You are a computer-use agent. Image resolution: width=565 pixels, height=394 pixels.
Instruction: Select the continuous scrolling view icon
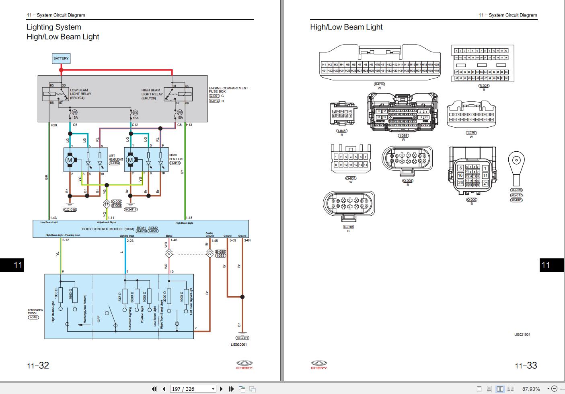click(489, 389)
